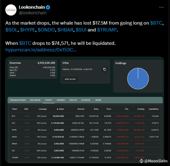Expand the MORE tab menu
This screenshot has width=170, height=166.
(98, 100)
